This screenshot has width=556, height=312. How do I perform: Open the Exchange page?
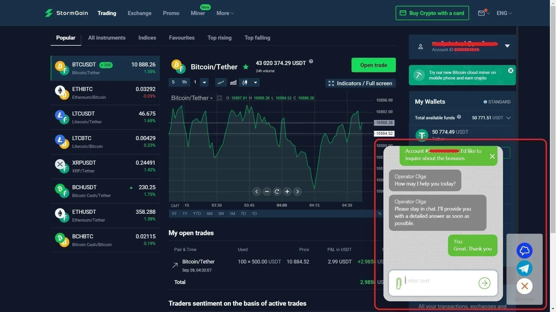[140, 13]
